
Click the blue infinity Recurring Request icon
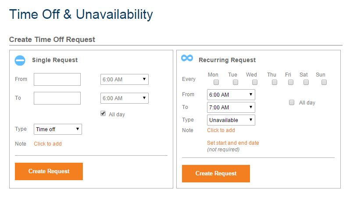tap(187, 58)
